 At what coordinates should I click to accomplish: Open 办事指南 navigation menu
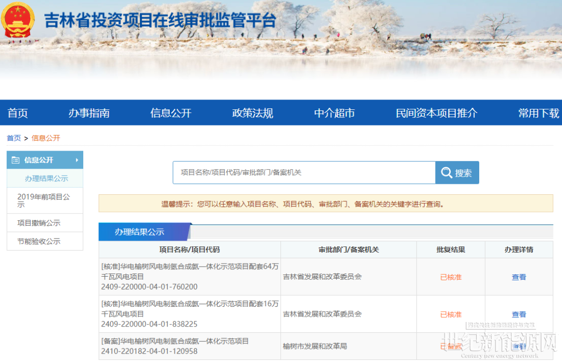(89, 113)
